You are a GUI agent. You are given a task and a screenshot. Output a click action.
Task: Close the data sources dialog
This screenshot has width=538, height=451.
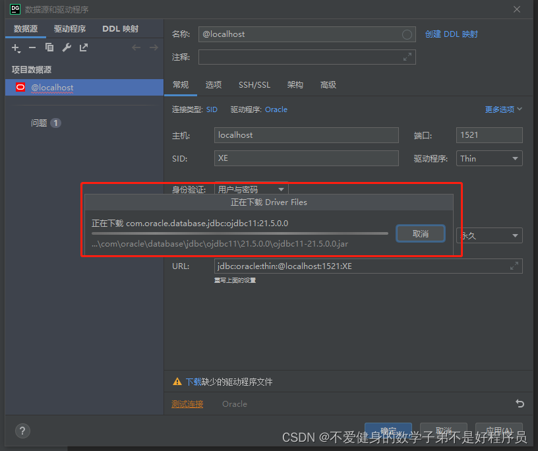[x=517, y=9]
